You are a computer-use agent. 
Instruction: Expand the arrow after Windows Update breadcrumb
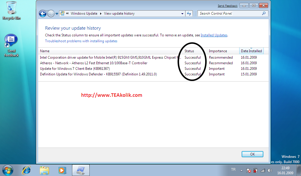click(101, 13)
